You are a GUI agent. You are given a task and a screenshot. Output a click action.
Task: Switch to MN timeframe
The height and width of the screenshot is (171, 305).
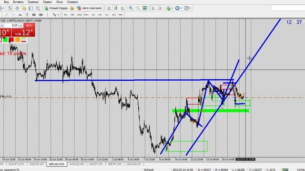pos(121,15)
